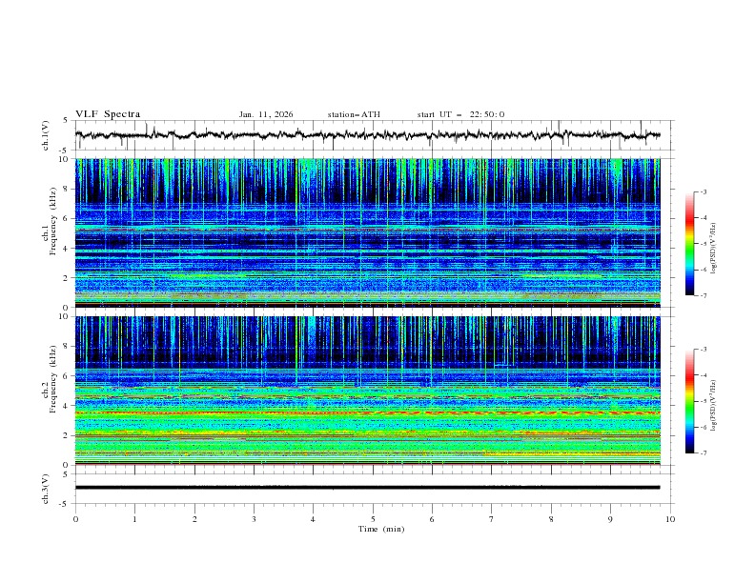Click the 2 minute time axis tick
755x583 pixels.
(194, 519)
